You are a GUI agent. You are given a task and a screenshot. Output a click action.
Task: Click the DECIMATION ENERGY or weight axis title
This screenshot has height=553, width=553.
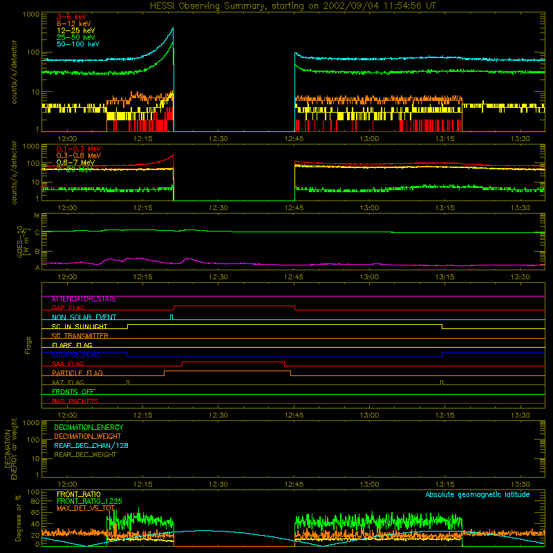click(10, 449)
